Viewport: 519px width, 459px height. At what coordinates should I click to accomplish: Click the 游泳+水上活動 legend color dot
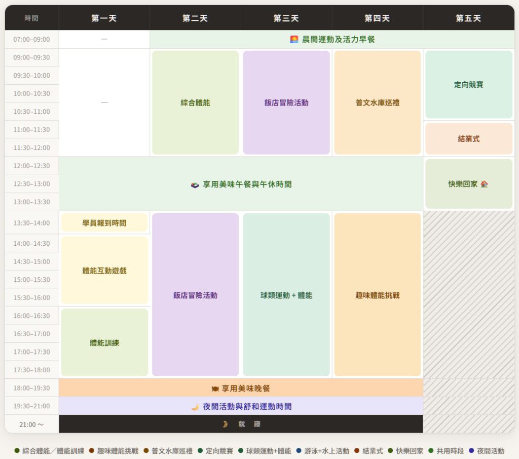click(299, 450)
